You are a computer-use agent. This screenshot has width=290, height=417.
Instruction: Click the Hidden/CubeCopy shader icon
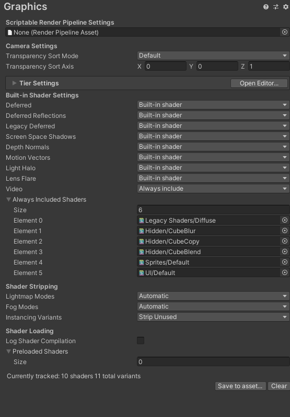point(142,242)
